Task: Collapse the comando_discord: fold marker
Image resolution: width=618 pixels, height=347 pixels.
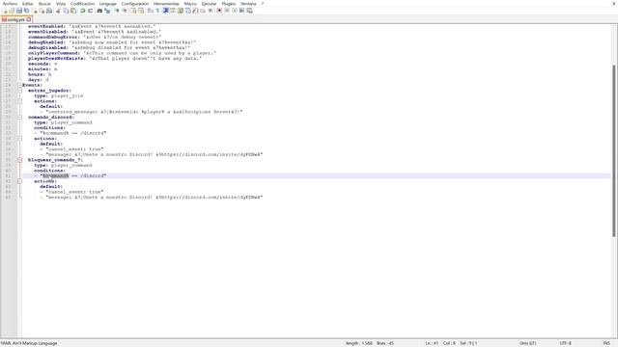Action: (19, 118)
